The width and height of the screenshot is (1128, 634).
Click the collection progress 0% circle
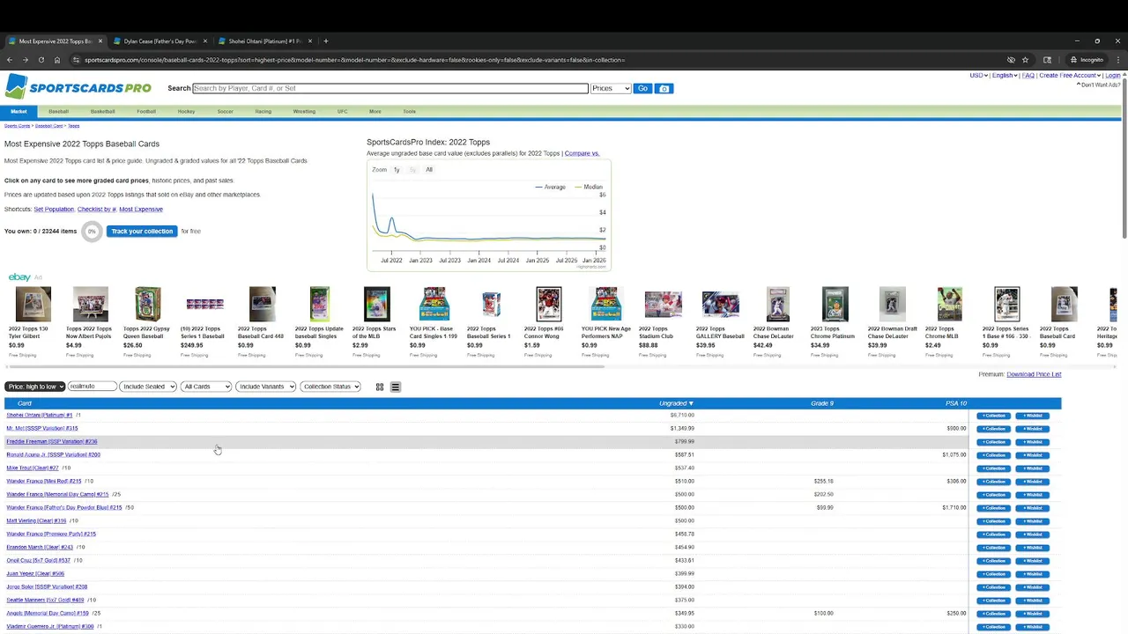pyautogui.click(x=92, y=232)
